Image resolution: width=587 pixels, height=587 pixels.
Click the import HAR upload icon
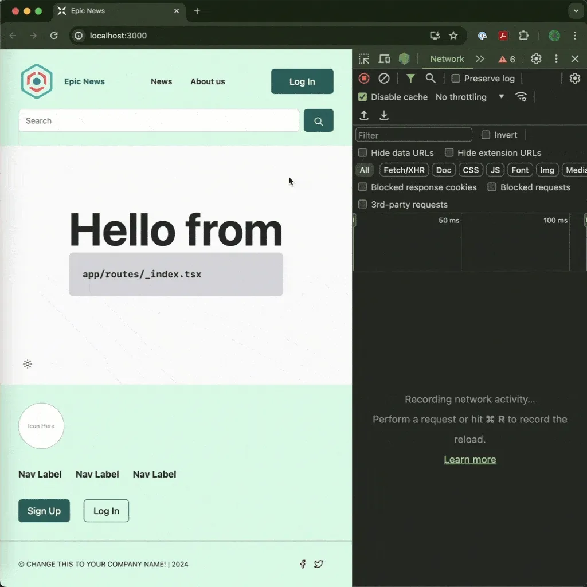point(364,115)
